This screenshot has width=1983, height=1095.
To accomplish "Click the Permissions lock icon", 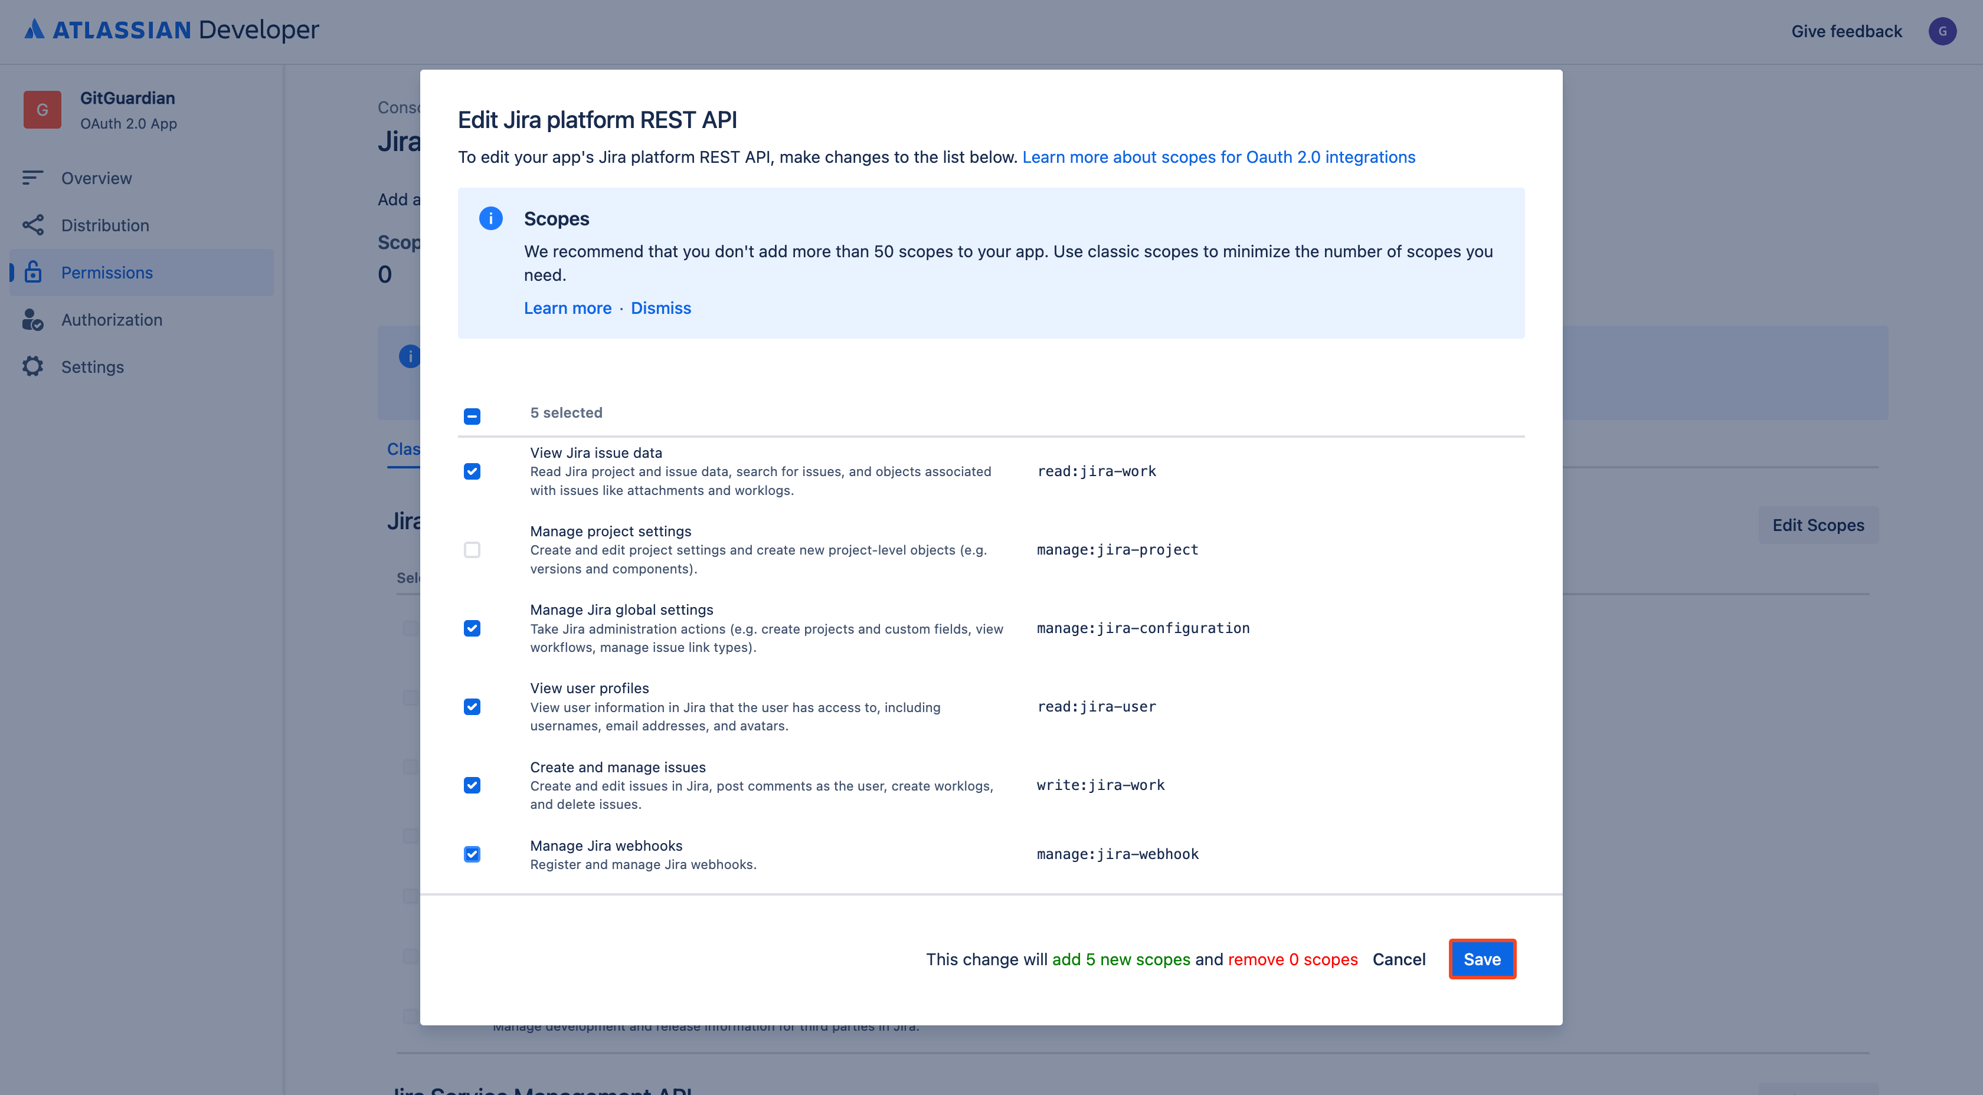I will (32, 271).
